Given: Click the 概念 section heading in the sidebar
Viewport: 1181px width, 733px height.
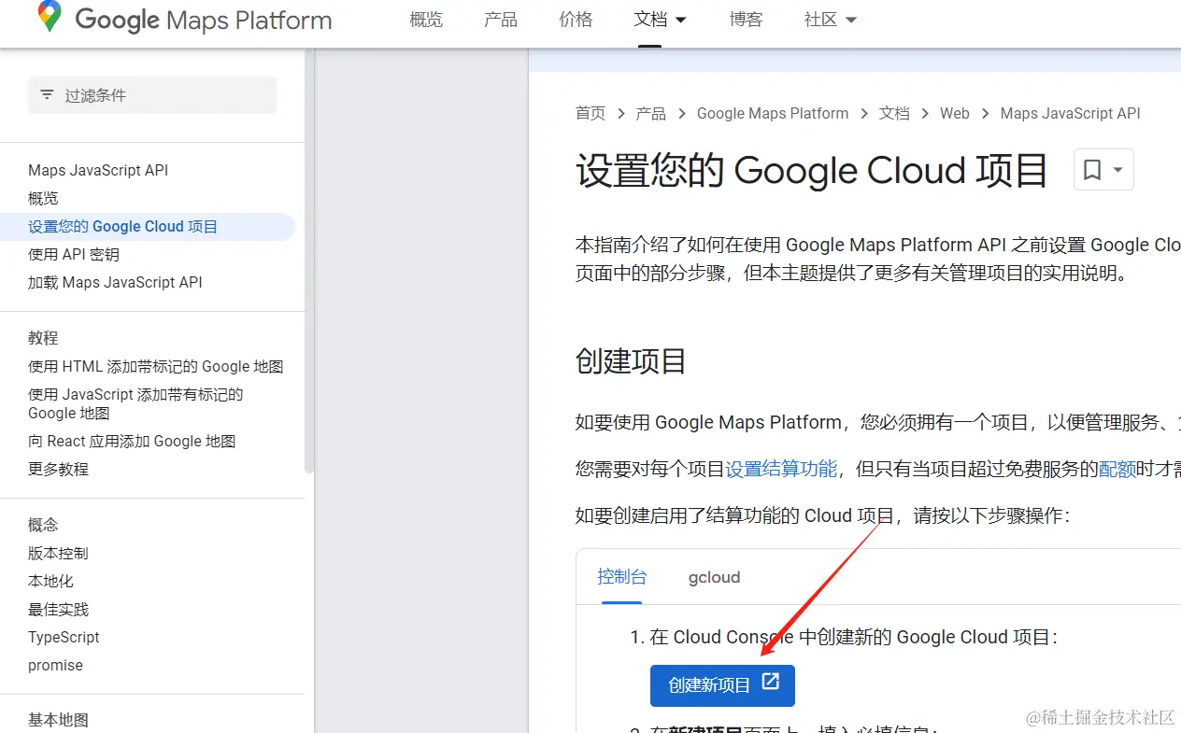Looking at the screenshot, I should [x=43, y=525].
